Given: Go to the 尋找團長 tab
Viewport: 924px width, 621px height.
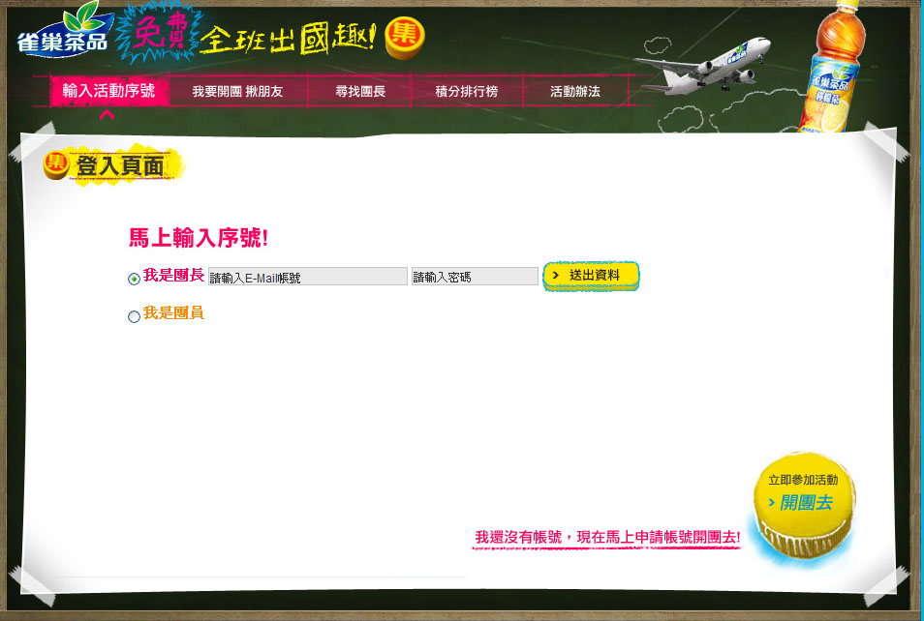Looking at the screenshot, I should click(360, 91).
